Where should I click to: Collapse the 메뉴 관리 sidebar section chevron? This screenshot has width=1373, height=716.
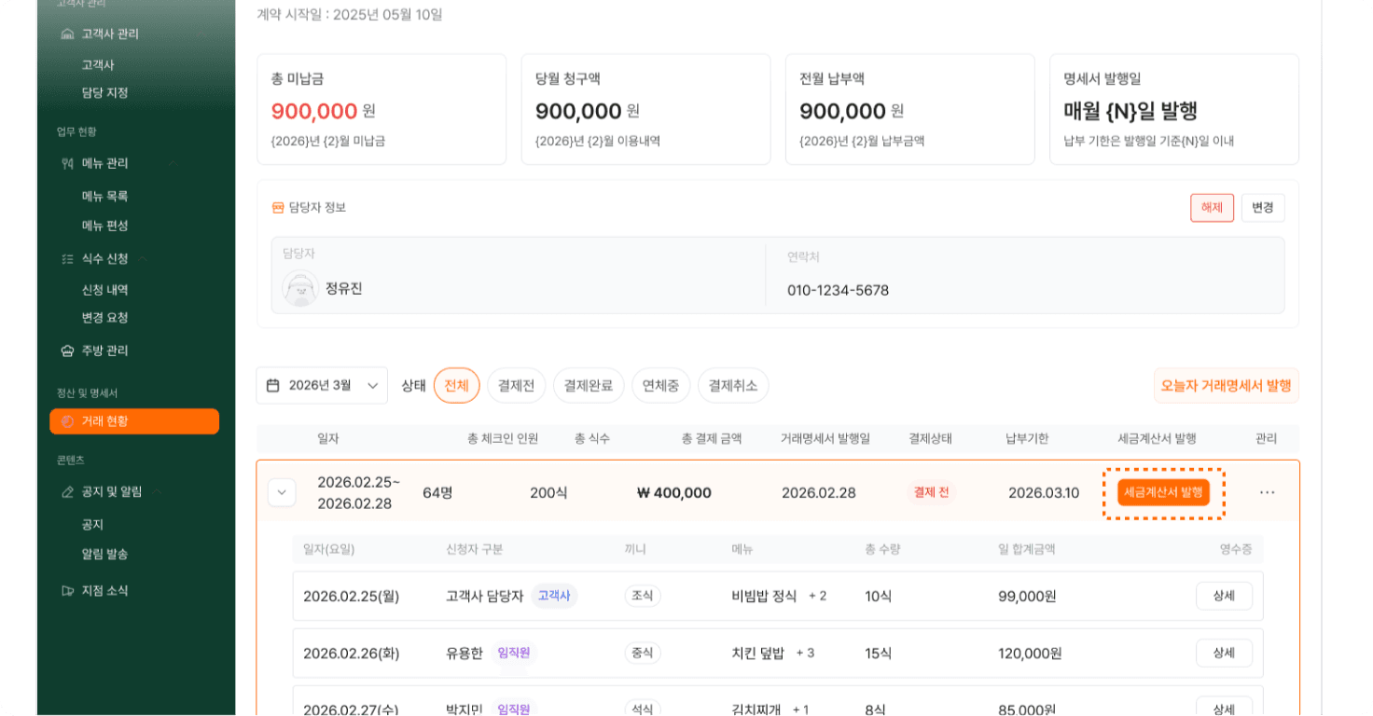click(x=171, y=164)
